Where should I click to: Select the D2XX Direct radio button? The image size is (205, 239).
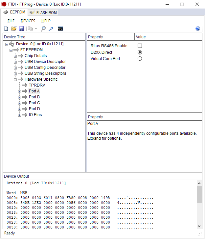140,52
